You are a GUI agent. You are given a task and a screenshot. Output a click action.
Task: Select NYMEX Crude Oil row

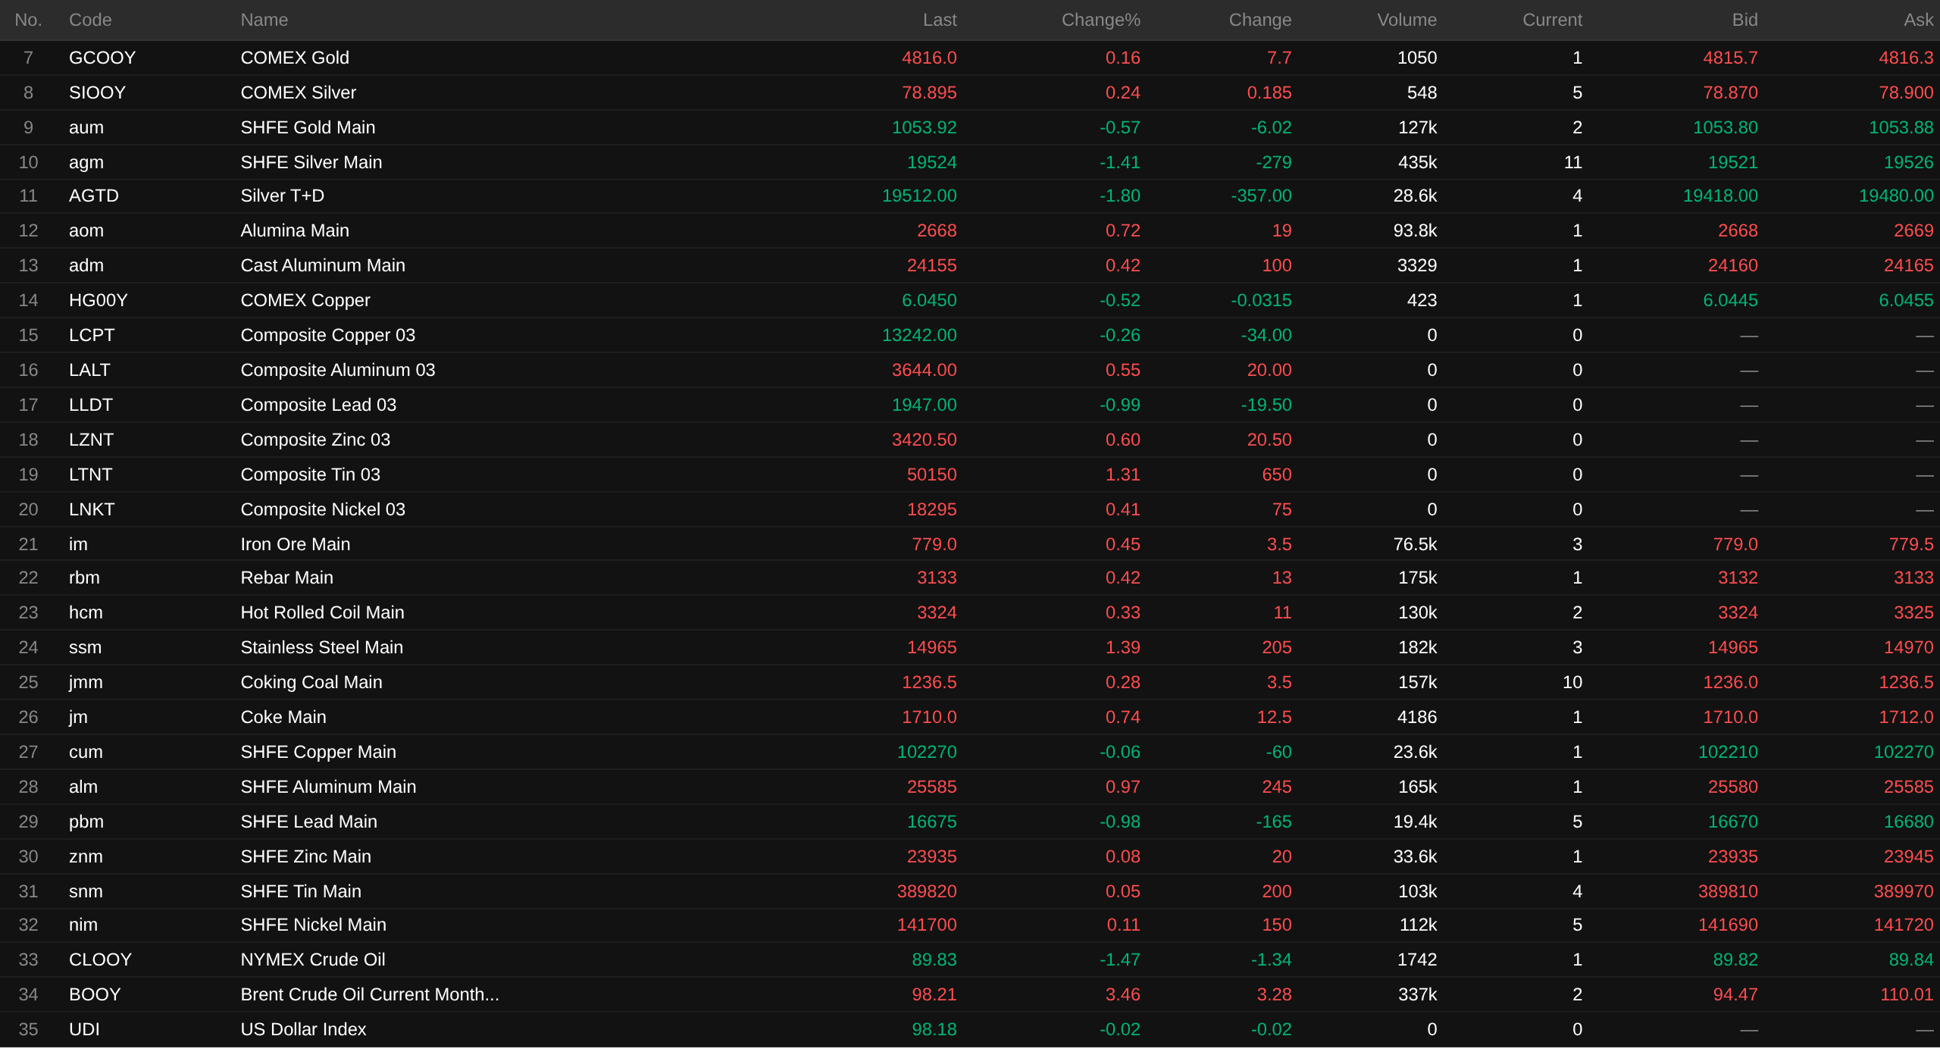pos(312,959)
